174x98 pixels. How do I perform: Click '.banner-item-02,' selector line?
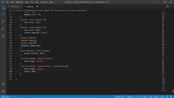[x=28, y=41]
